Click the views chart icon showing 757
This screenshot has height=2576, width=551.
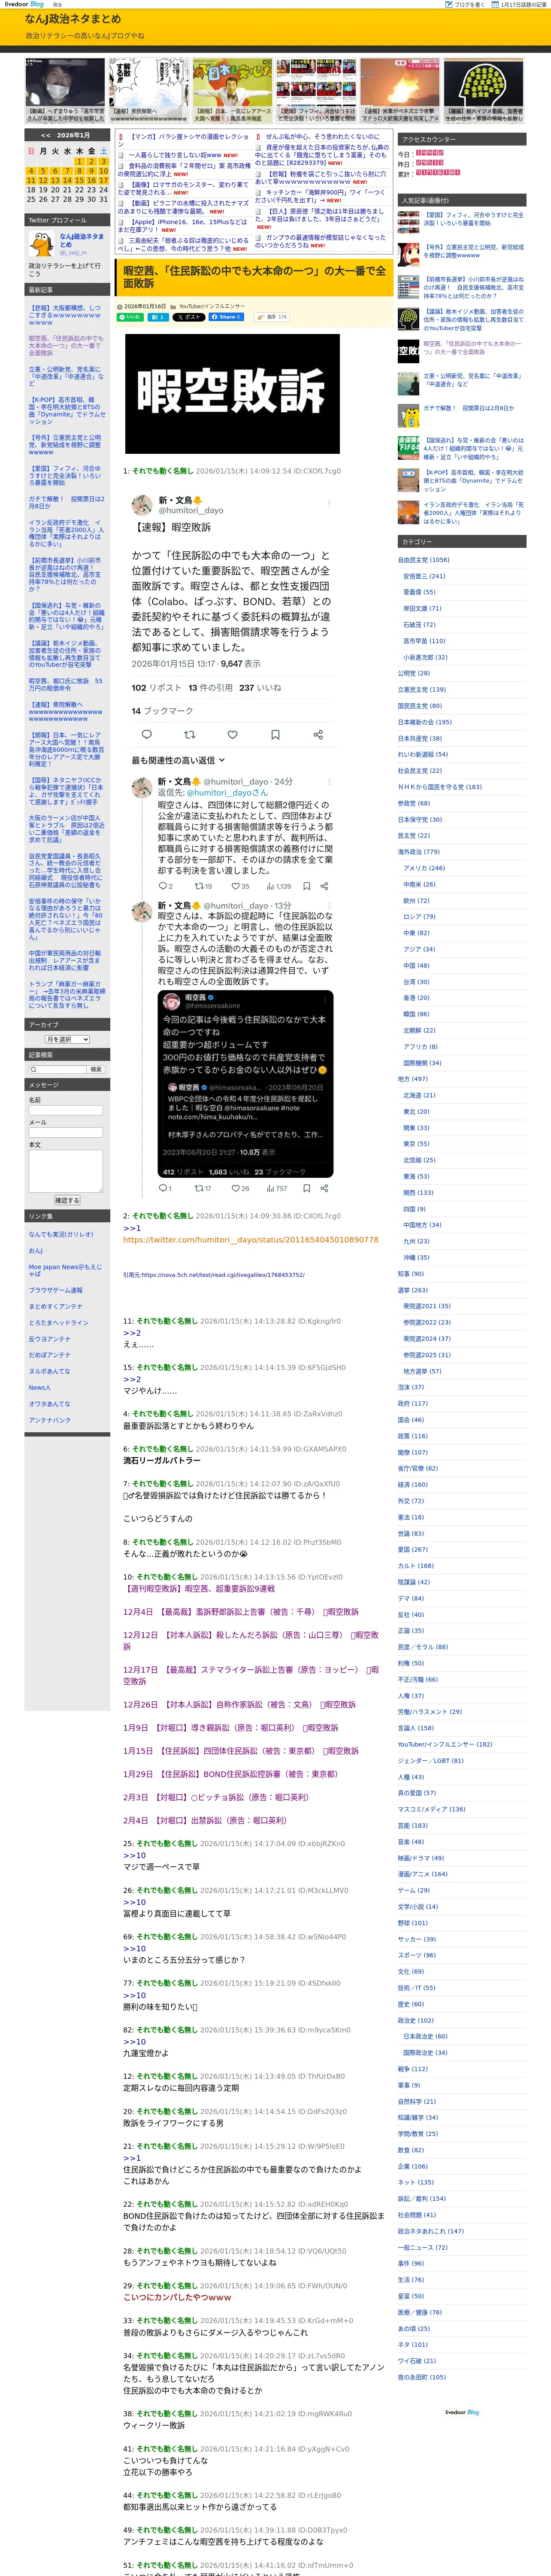(x=270, y=1188)
